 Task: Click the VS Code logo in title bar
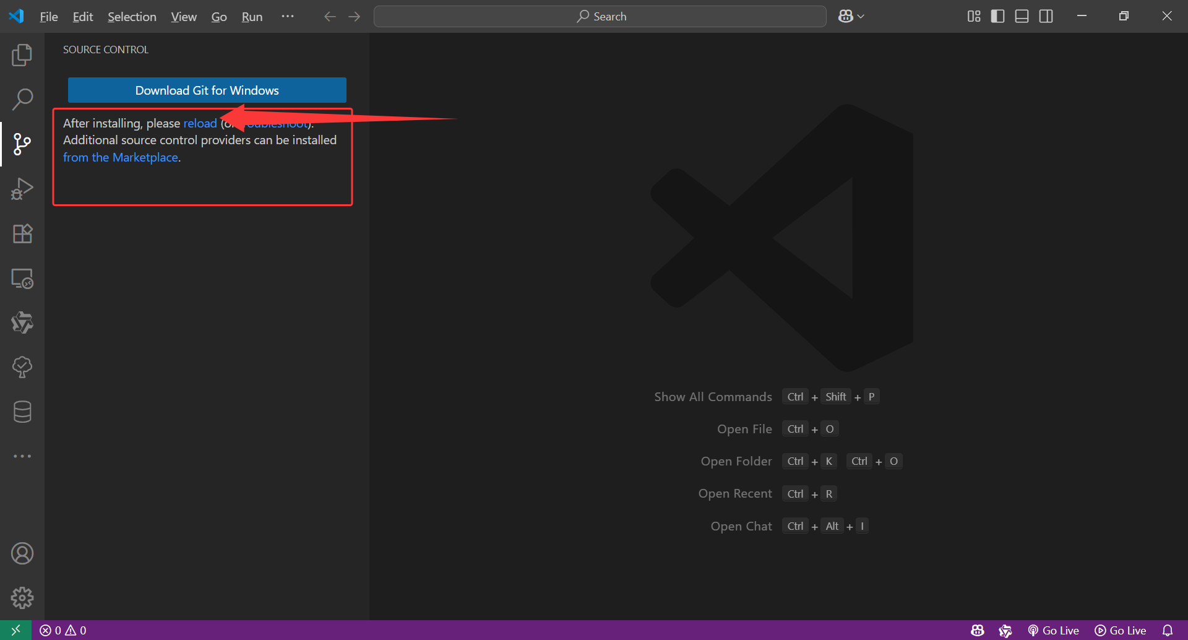coord(17,16)
